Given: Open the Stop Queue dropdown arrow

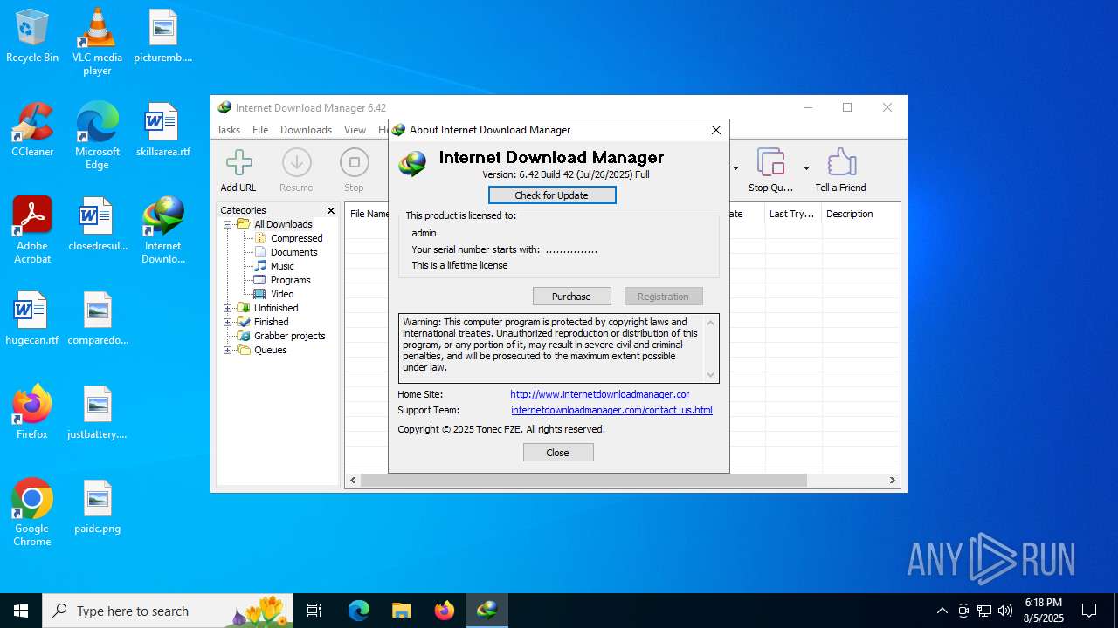Looking at the screenshot, I should 806,167.
